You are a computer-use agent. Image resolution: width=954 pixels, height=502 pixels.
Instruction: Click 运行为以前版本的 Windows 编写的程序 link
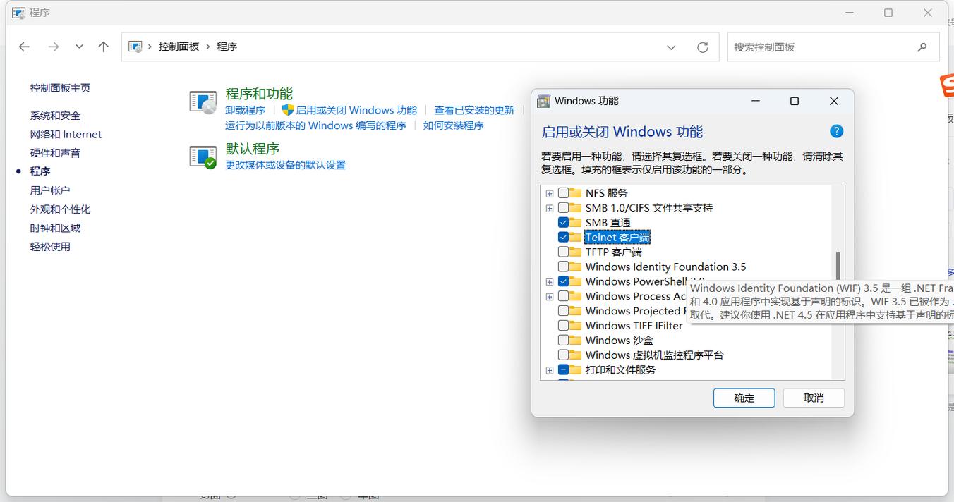click(x=315, y=125)
